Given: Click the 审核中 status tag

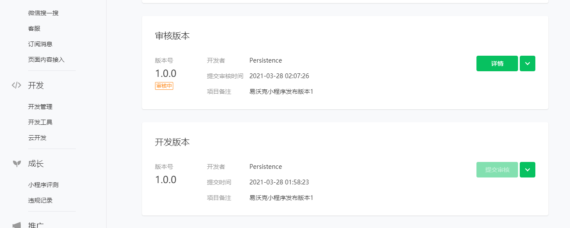Looking at the screenshot, I should tap(164, 86).
